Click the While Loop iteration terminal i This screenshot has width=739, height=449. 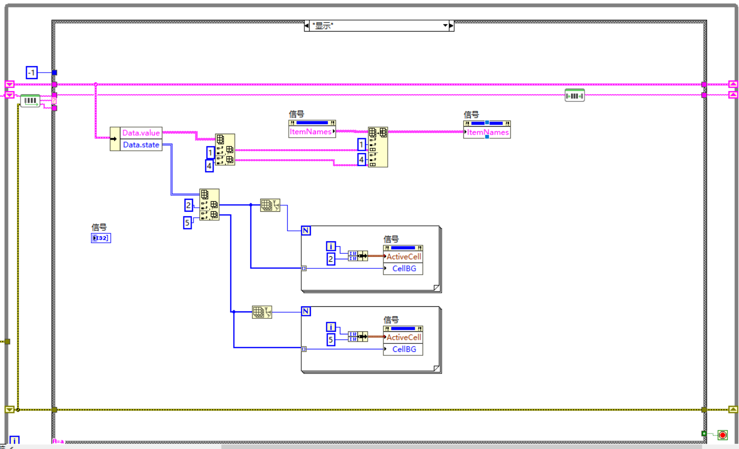click(15, 440)
